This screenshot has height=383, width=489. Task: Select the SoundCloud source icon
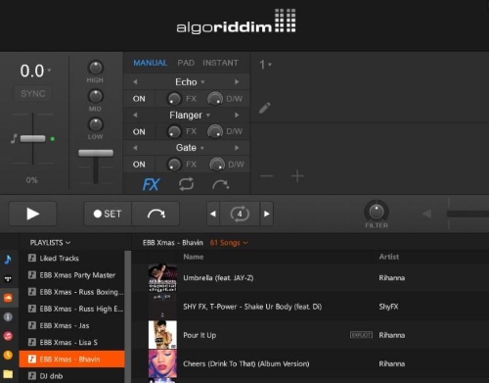pos(8,298)
